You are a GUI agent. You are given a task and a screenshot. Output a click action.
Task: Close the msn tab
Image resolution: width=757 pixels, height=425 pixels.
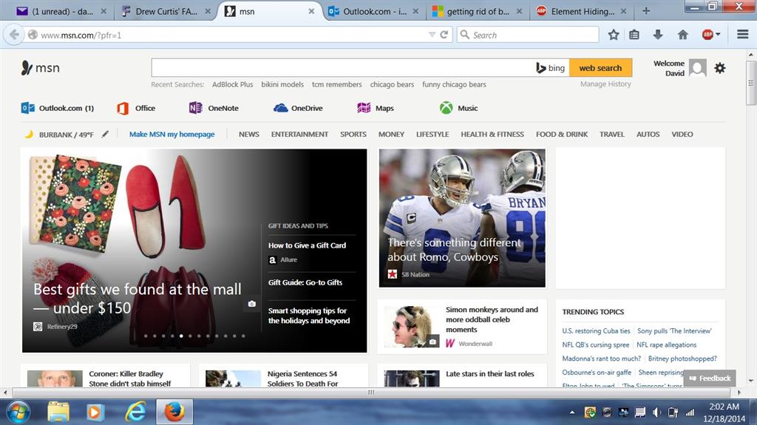pos(311,11)
